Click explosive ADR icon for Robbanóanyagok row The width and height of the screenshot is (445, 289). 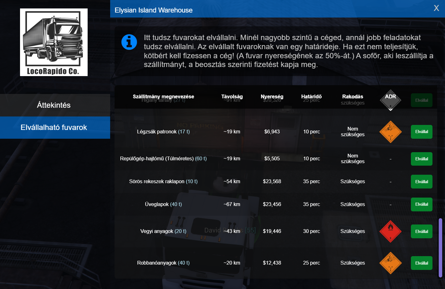tap(390, 263)
